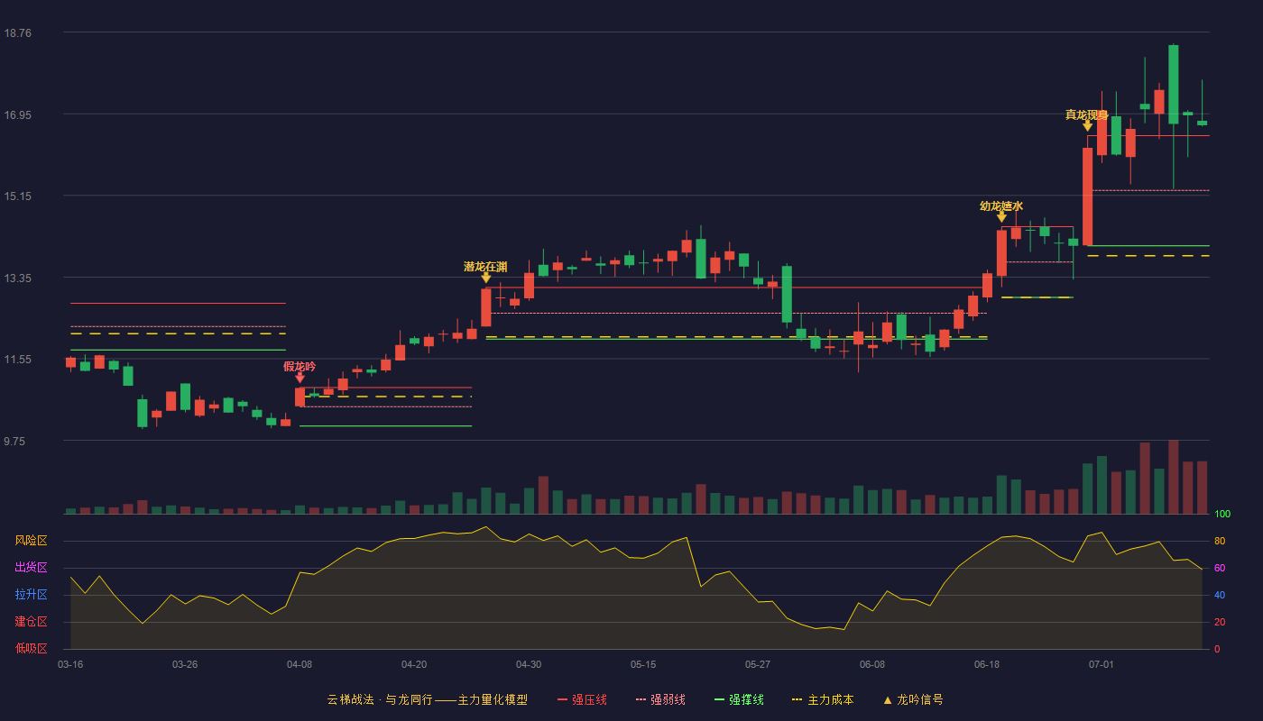Toggle the 龙吟信号 legend entry
Image resolution: width=1263 pixels, height=721 pixels.
913,699
